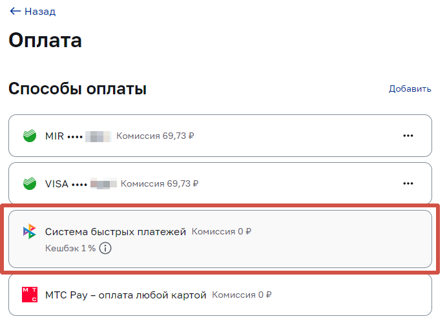Go back via the Назад link
447x323 pixels.
(x=39, y=12)
